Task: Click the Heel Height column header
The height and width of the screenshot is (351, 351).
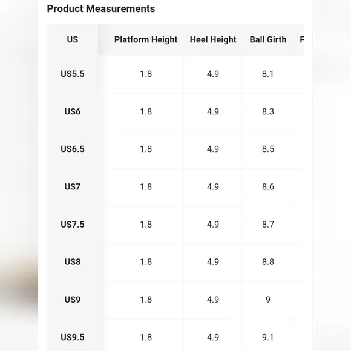Action: [x=213, y=39]
